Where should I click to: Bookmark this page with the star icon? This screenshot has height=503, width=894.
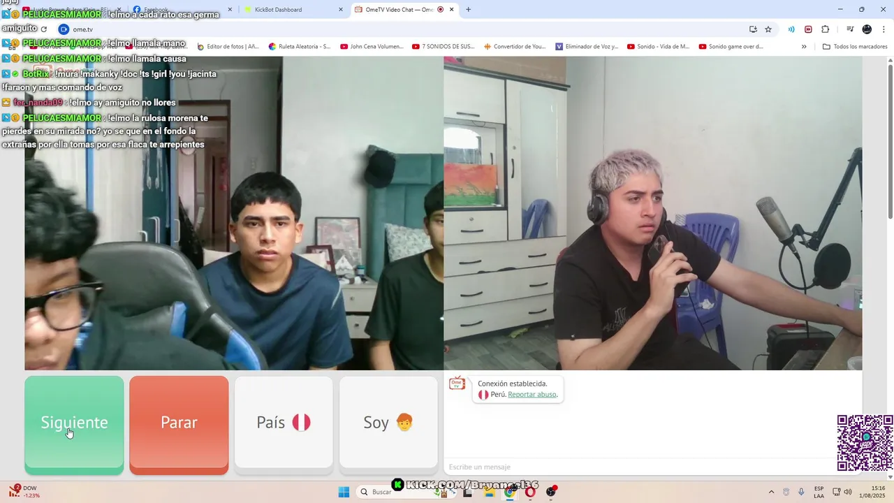click(768, 29)
